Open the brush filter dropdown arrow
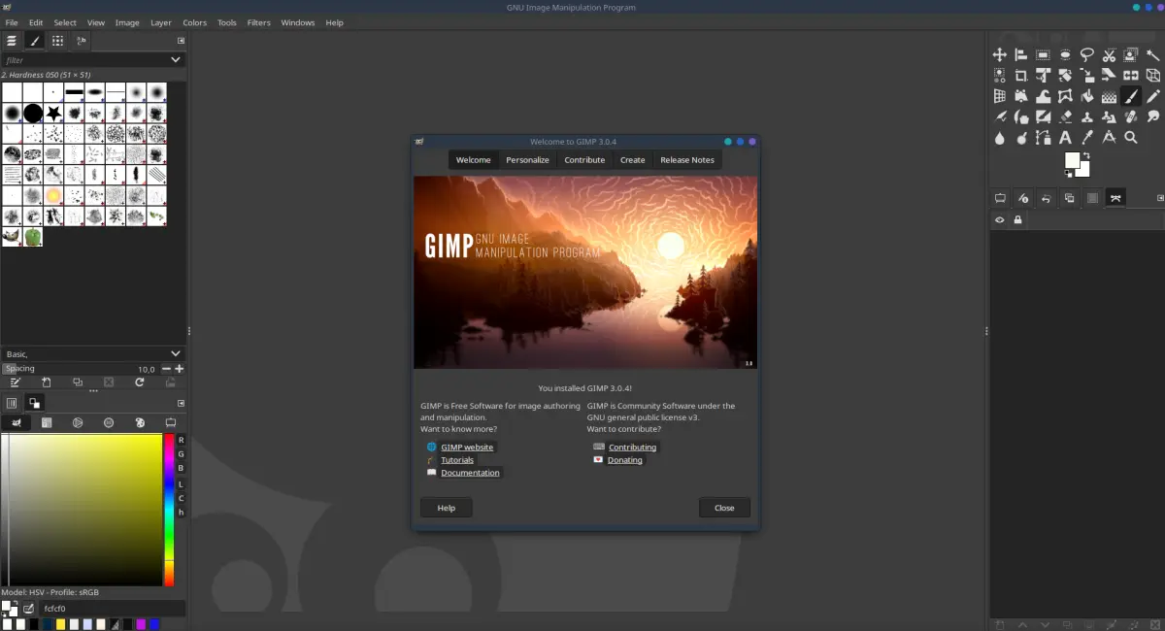This screenshot has height=631, width=1165. 176,59
